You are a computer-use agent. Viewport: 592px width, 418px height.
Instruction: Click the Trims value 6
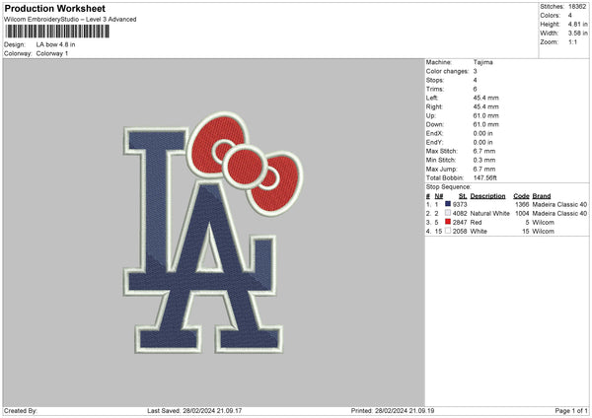[x=475, y=89]
